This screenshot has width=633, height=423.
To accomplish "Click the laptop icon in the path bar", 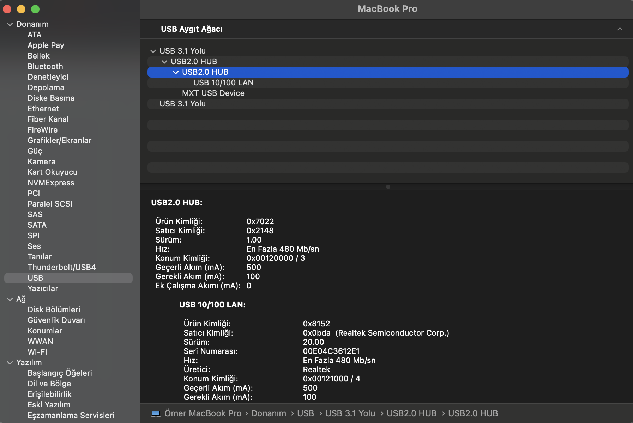I will click(x=156, y=413).
